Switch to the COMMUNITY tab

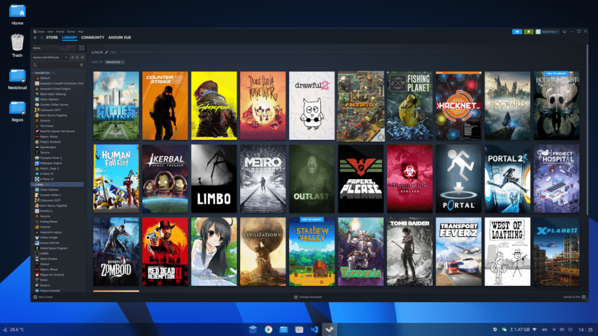pos(93,37)
